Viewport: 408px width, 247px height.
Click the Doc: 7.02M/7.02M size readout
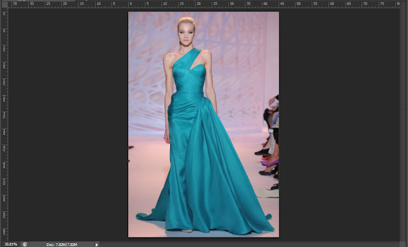(x=62, y=244)
